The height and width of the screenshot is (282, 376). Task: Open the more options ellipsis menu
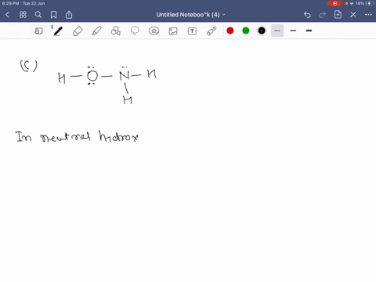368,15
